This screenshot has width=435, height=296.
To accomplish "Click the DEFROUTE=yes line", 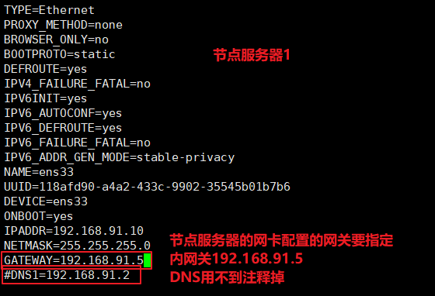I will click(x=46, y=69).
